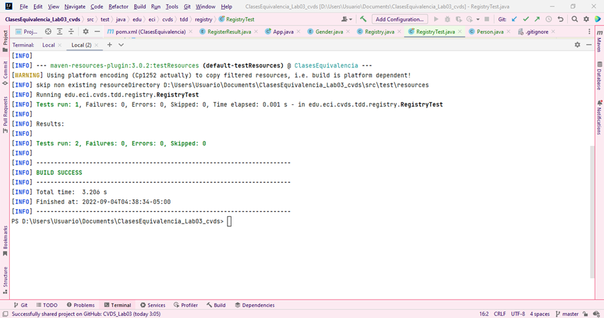Open the Build menu
This screenshot has height=318, width=604.
coord(140,7)
